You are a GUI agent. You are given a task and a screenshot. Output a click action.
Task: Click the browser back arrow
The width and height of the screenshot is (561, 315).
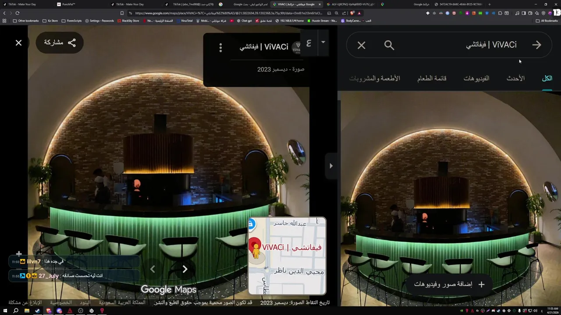5,13
